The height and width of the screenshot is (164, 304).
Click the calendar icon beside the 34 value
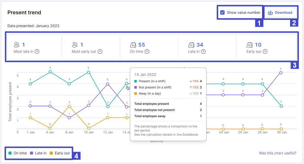point(191,45)
